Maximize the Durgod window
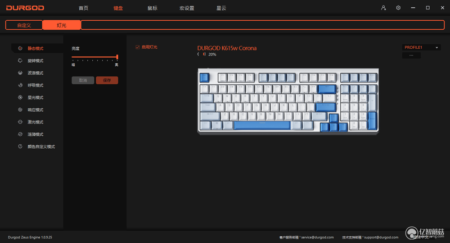Image resolution: width=450 pixels, height=243 pixels. [x=427, y=8]
